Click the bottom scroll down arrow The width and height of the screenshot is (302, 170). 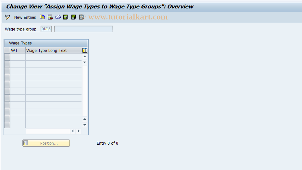tap(85, 125)
